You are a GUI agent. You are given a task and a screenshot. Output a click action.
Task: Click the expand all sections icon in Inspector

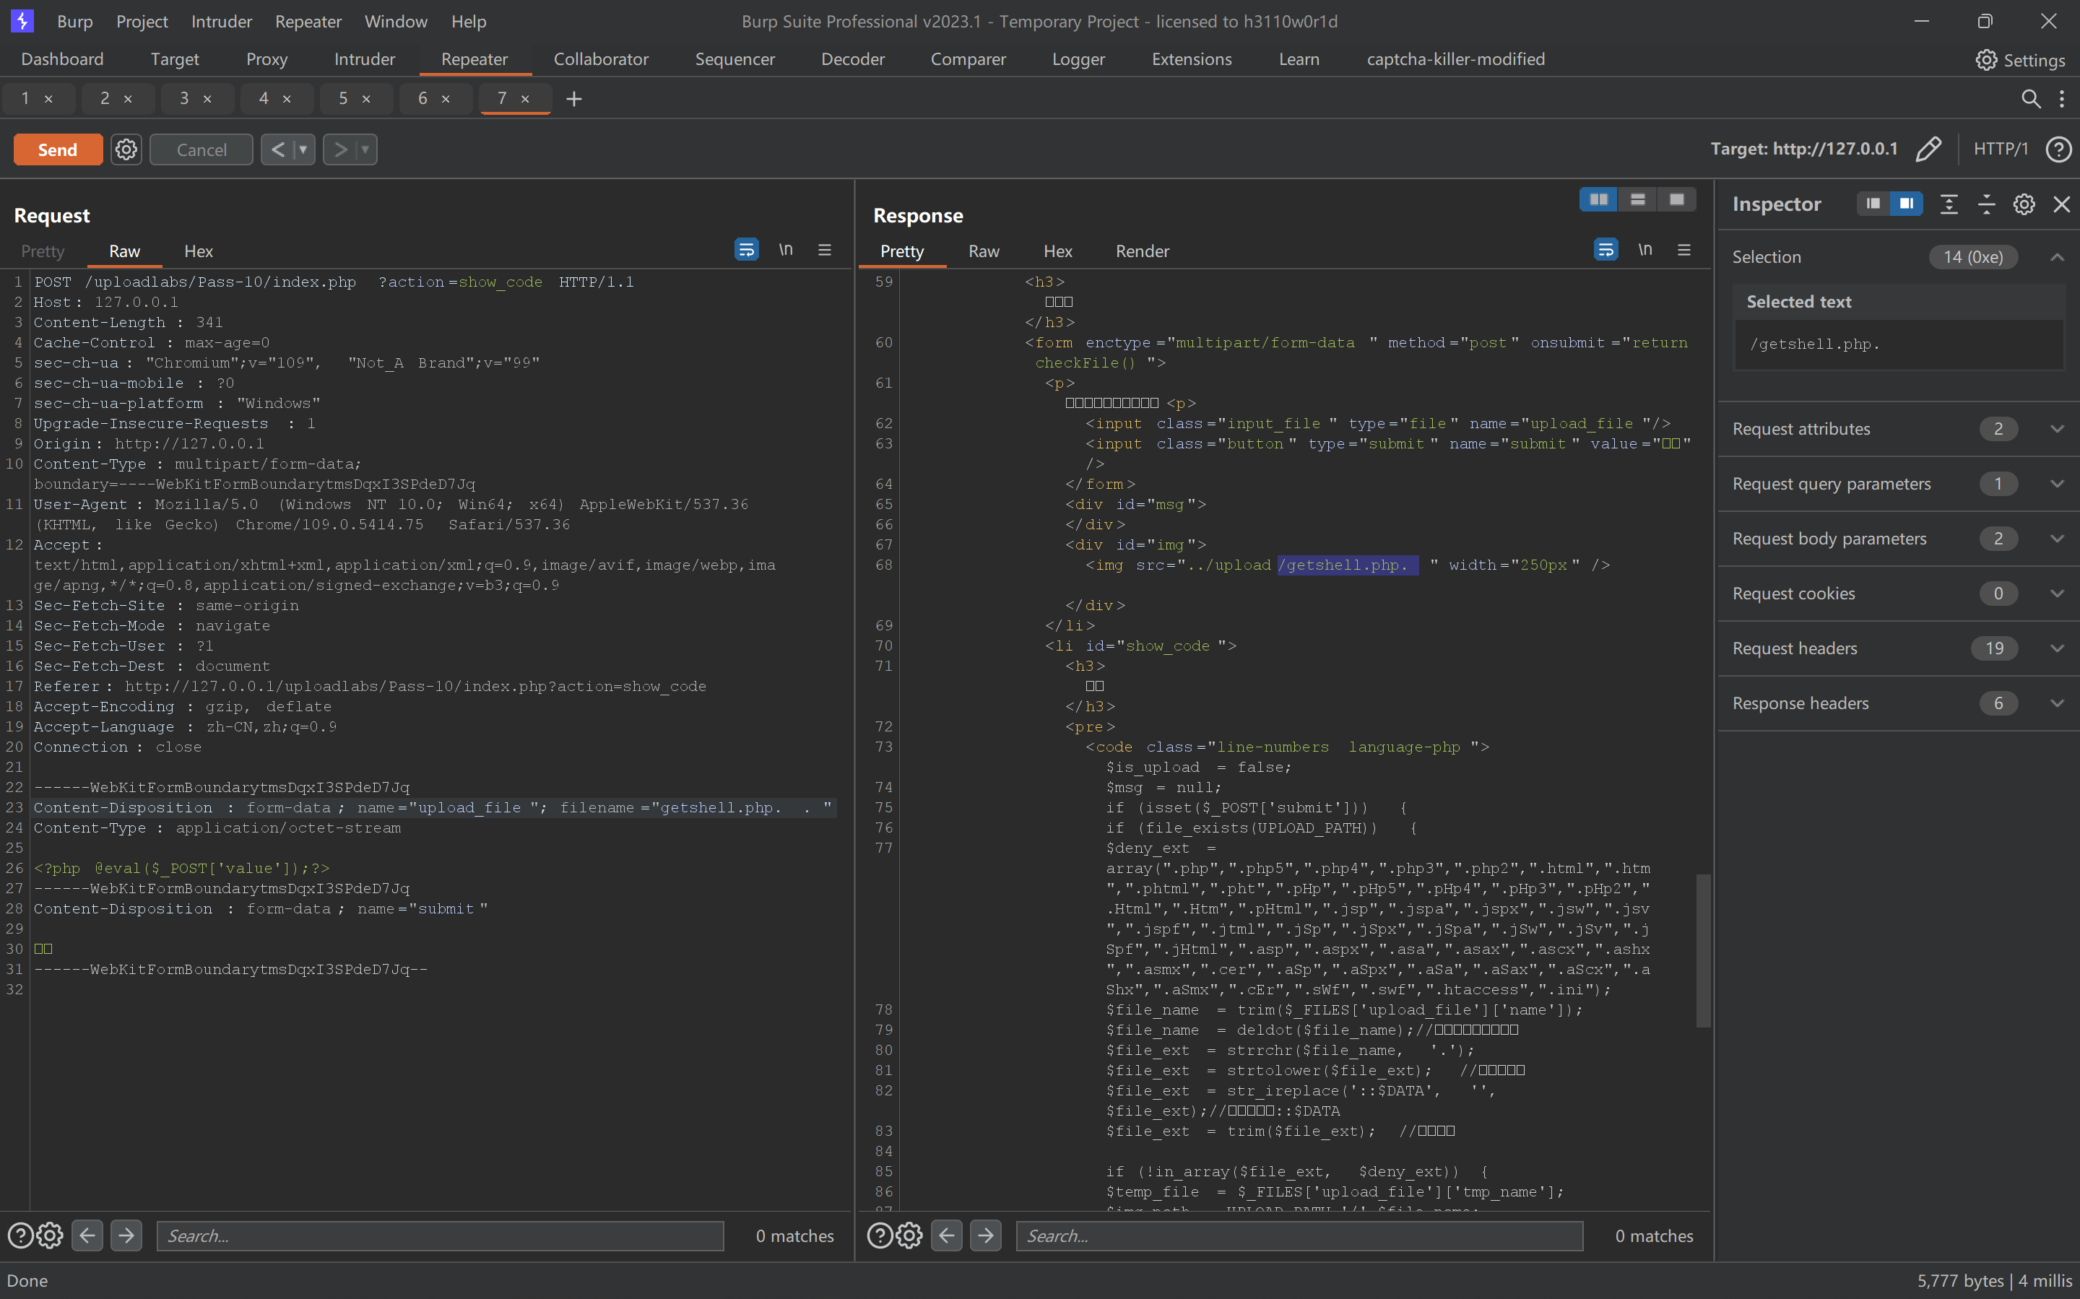point(1949,204)
